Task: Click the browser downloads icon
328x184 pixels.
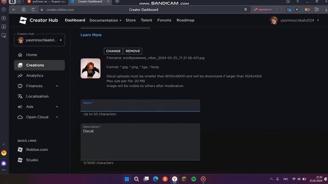Action: 326,10
